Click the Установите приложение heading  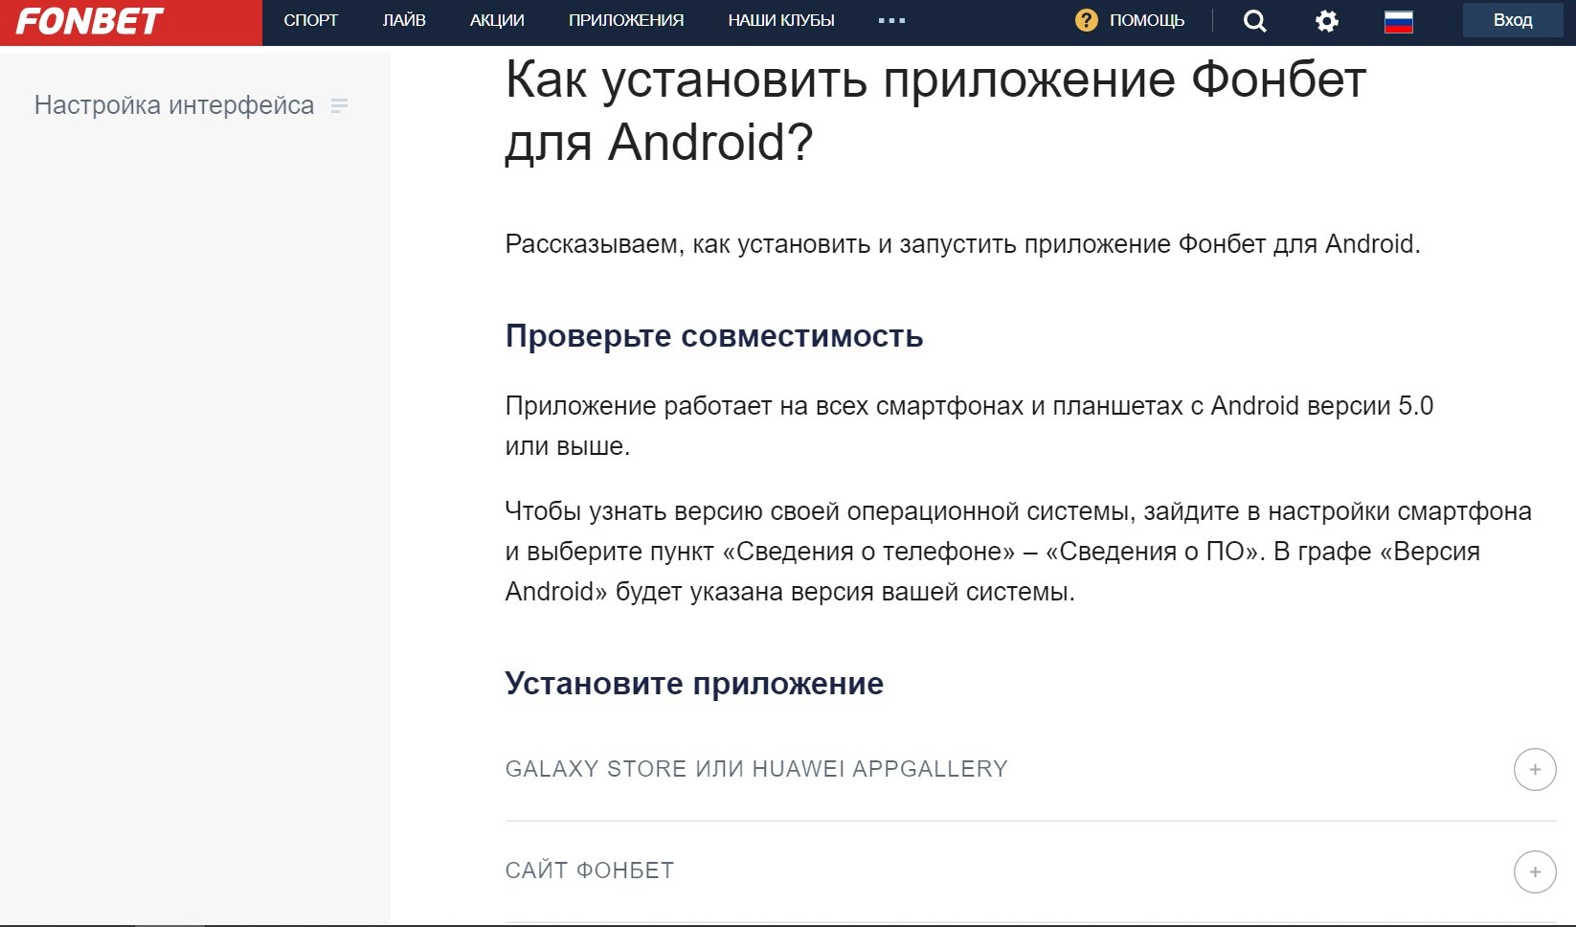694,684
